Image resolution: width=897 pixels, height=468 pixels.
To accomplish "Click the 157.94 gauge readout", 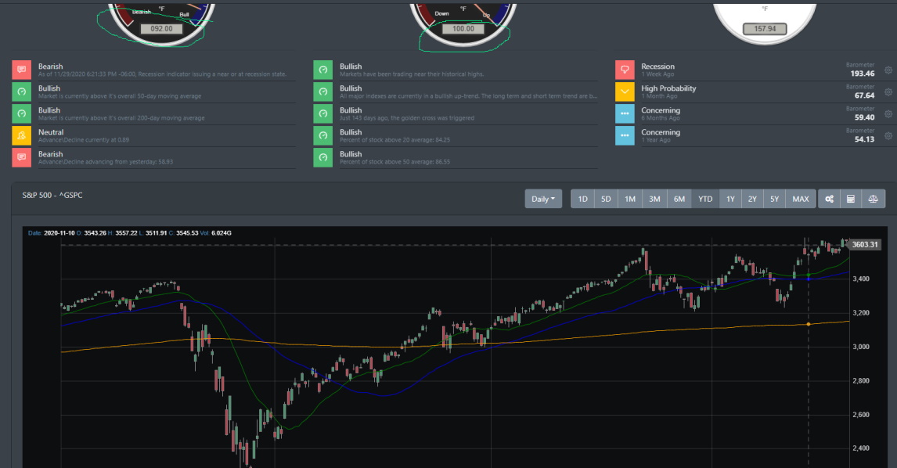I will point(765,29).
